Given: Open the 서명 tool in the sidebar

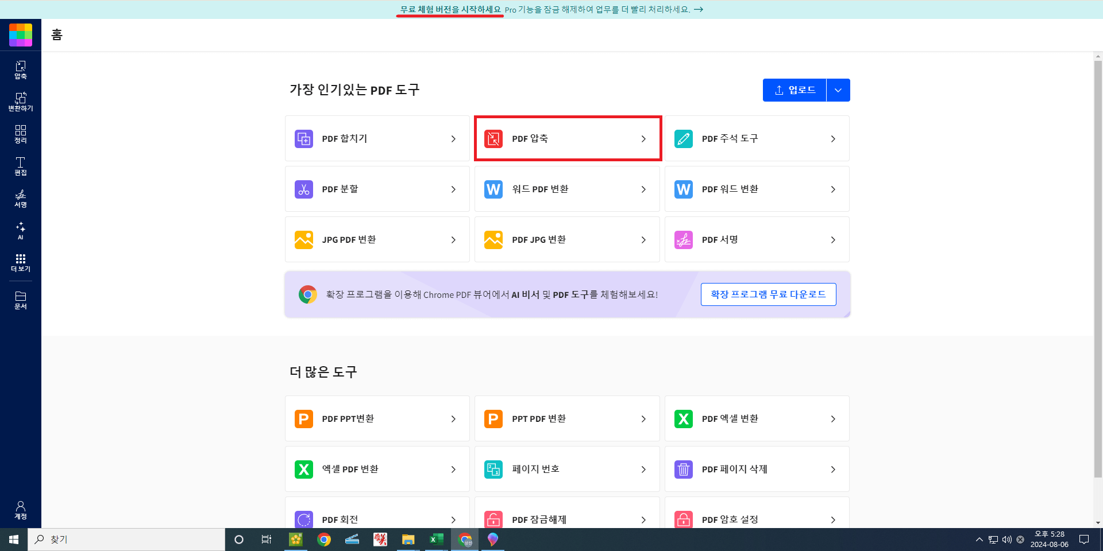Looking at the screenshot, I should (20, 199).
